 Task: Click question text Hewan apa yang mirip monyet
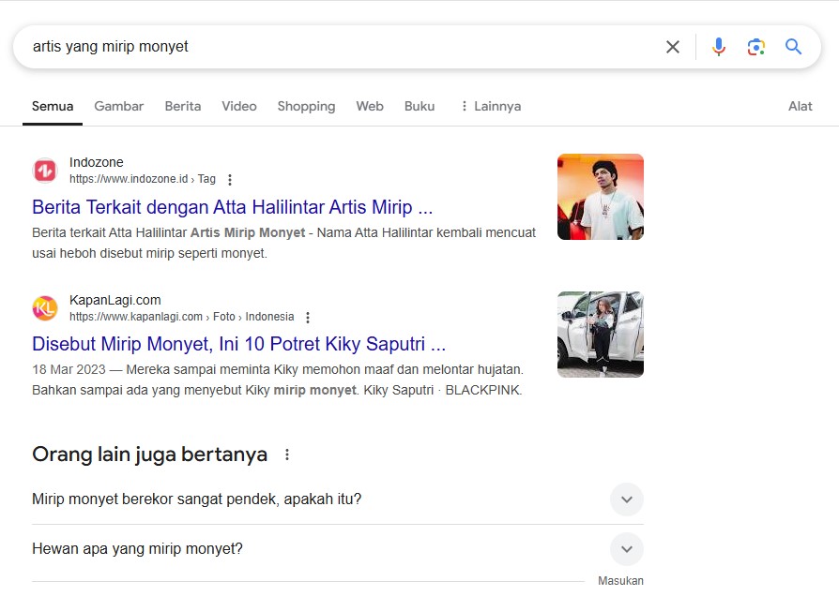(138, 549)
